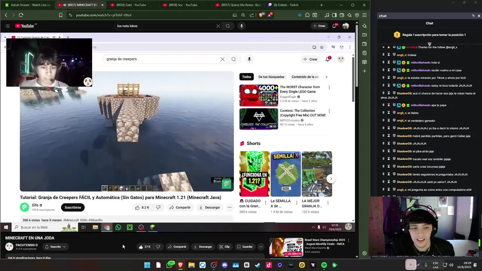Save outer video with Guardar

(245, 247)
